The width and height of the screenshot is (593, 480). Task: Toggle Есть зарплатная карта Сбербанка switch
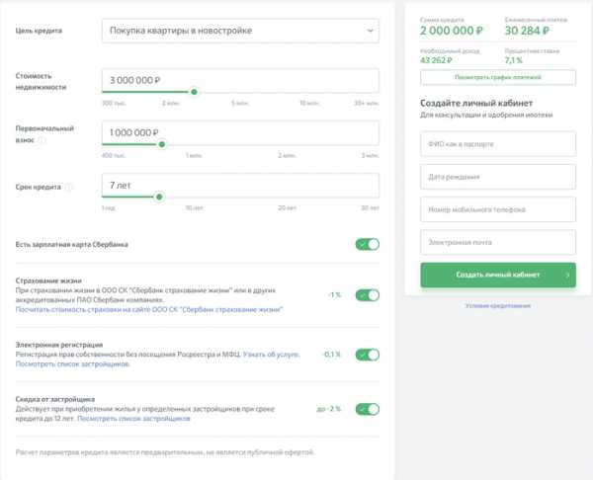point(367,244)
